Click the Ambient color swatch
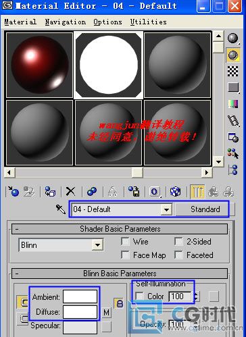Viewport: 246px width, 337px height. (x=80, y=296)
